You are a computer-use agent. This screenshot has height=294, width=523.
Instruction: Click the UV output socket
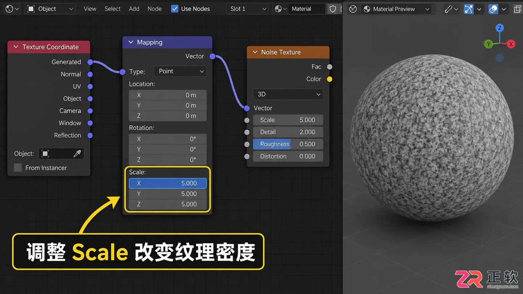(90, 86)
